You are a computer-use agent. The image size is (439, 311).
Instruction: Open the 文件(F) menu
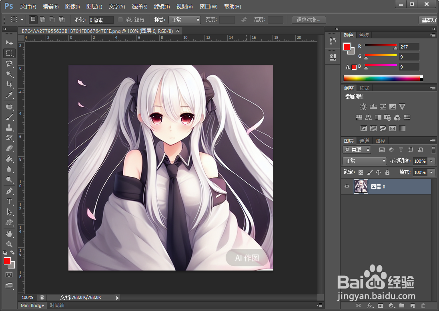pyautogui.click(x=28, y=6)
